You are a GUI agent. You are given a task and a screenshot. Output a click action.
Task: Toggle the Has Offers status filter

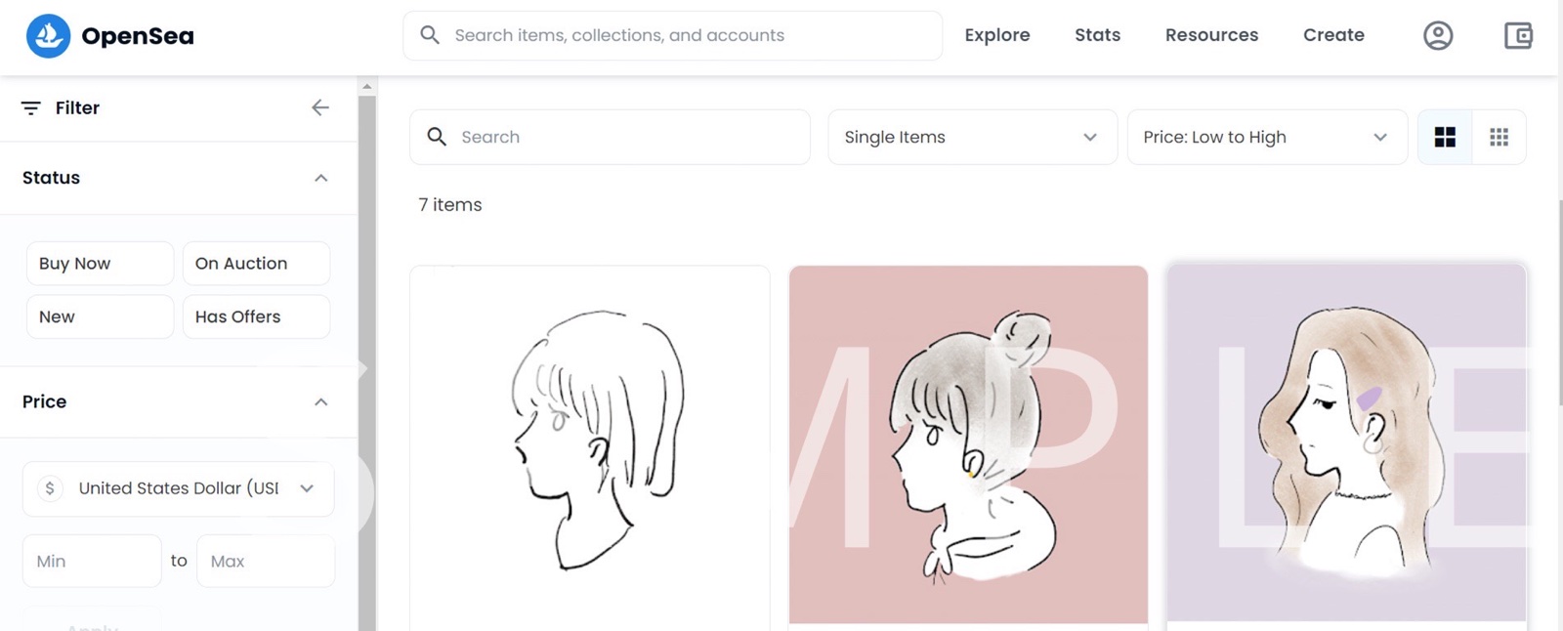[x=256, y=316]
